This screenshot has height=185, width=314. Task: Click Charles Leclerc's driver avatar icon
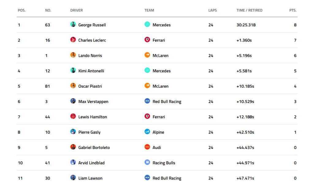(73, 39)
